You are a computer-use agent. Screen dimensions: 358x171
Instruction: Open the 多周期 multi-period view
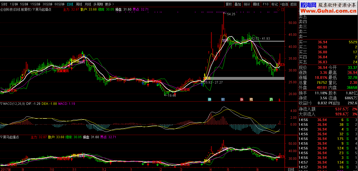tap(98, 4)
